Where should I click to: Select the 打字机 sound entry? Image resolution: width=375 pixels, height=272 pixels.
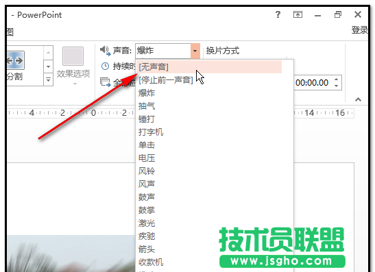point(209,132)
